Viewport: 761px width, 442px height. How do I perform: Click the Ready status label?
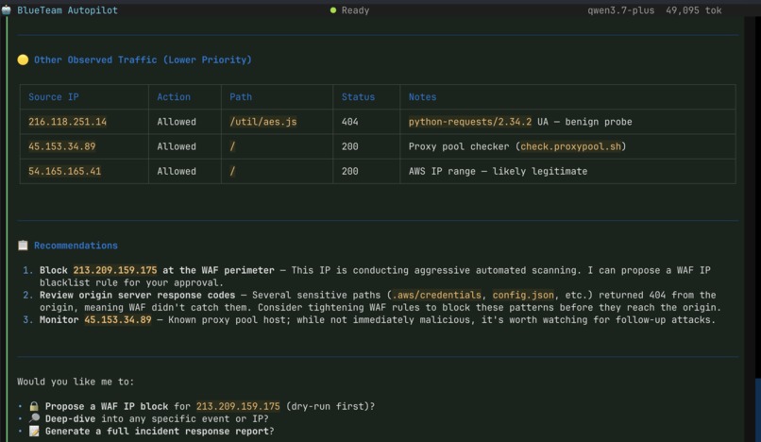point(355,10)
